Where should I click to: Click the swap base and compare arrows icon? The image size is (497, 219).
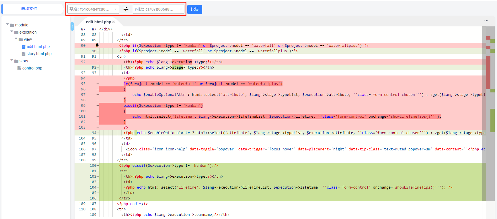tap(126, 9)
